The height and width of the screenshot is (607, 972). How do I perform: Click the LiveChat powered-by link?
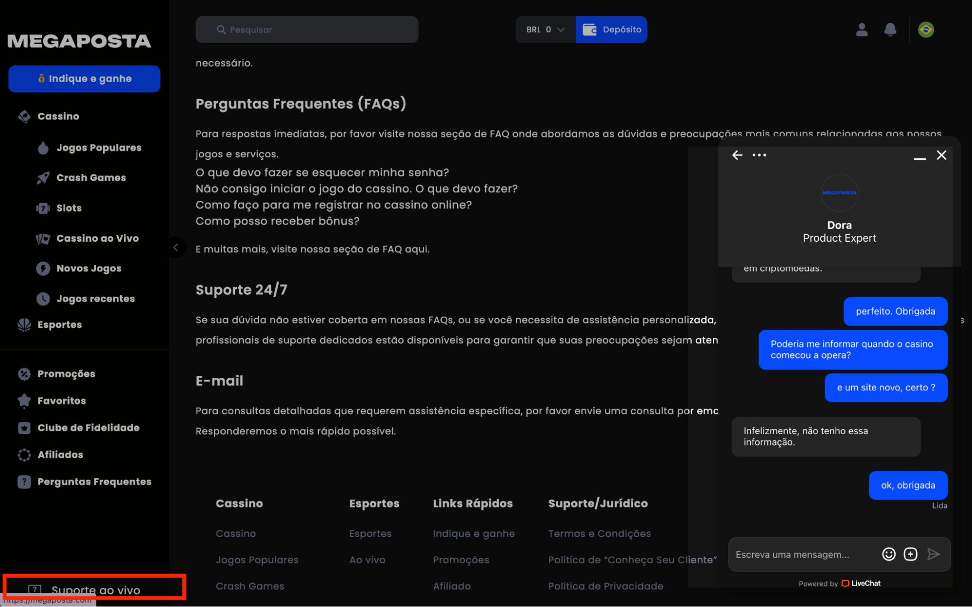pos(861,583)
